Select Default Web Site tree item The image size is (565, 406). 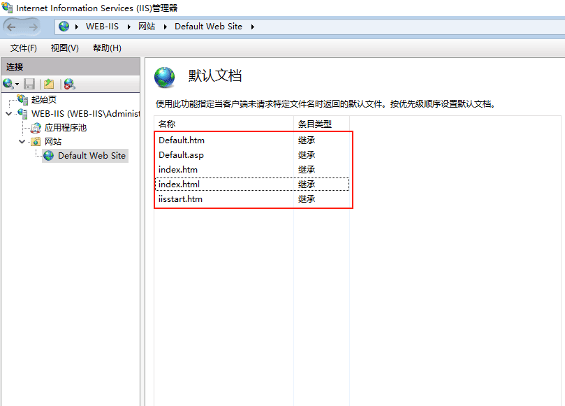[91, 156]
